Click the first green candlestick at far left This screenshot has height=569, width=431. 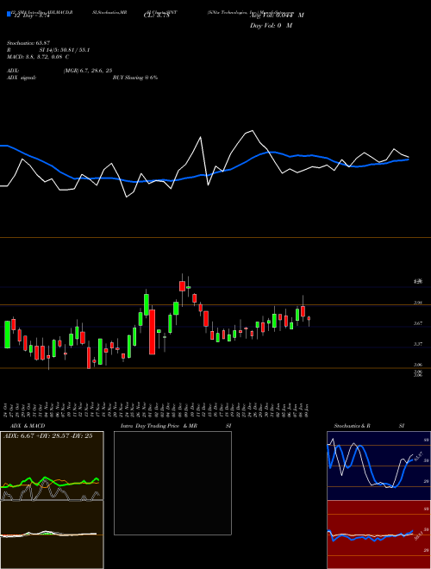click(7, 335)
